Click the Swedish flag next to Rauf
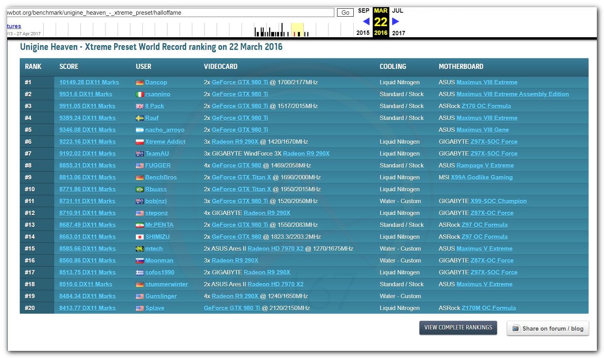This screenshot has height=358, width=604. tap(139, 118)
